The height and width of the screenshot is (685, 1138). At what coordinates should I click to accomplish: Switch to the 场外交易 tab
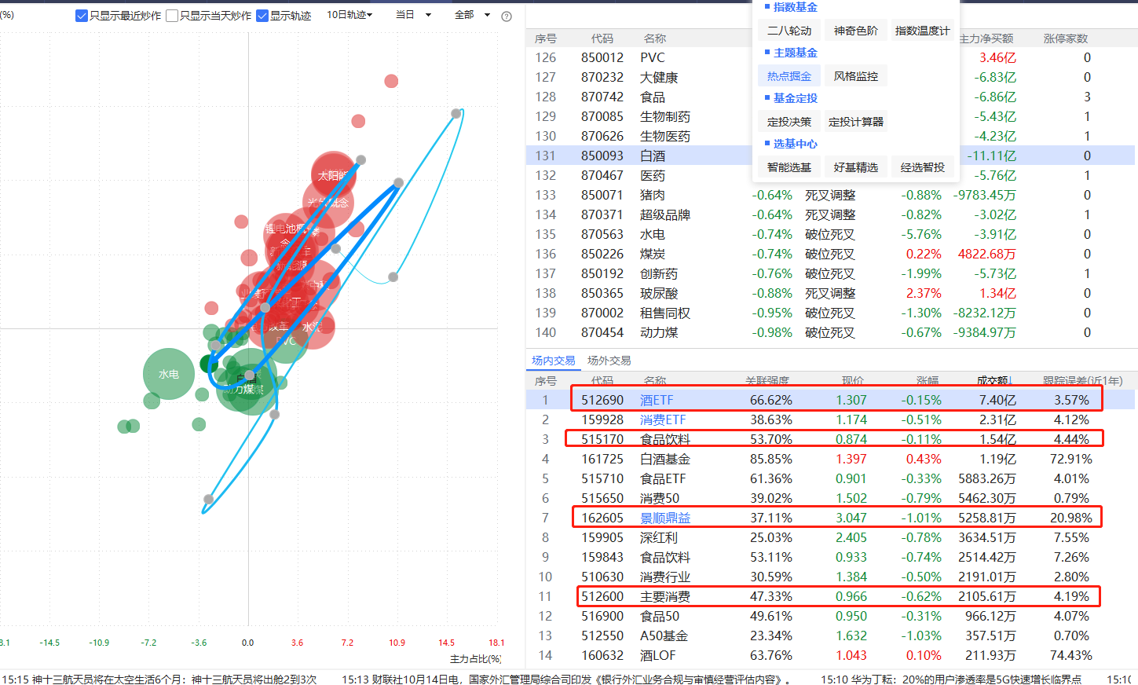(x=609, y=361)
